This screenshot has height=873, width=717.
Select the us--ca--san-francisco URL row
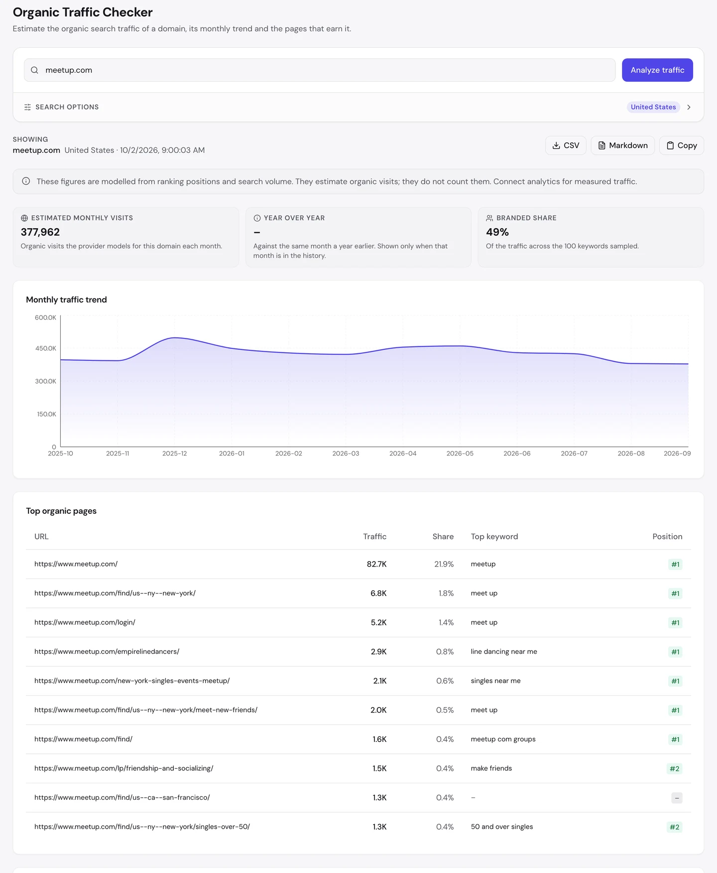click(x=122, y=797)
